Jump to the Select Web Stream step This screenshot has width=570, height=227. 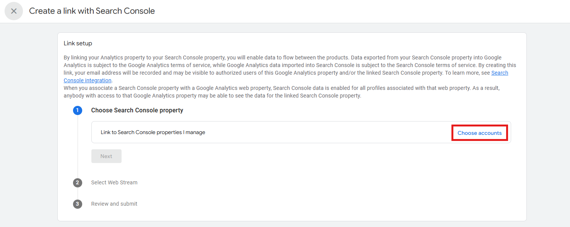[x=114, y=182]
